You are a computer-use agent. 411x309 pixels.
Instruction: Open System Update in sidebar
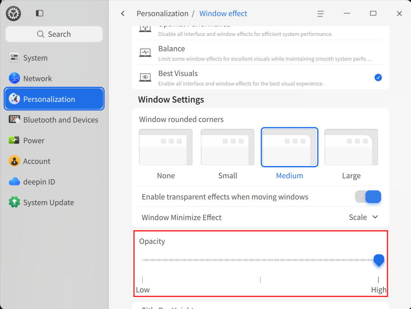(x=54, y=202)
